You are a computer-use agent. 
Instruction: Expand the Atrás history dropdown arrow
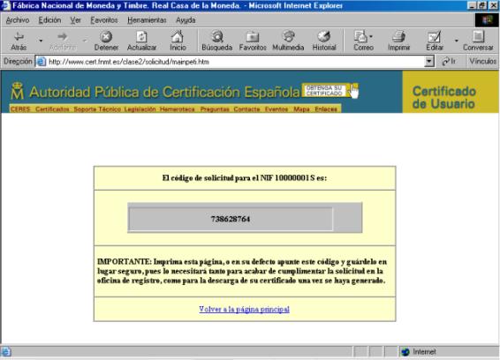(x=41, y=41)
